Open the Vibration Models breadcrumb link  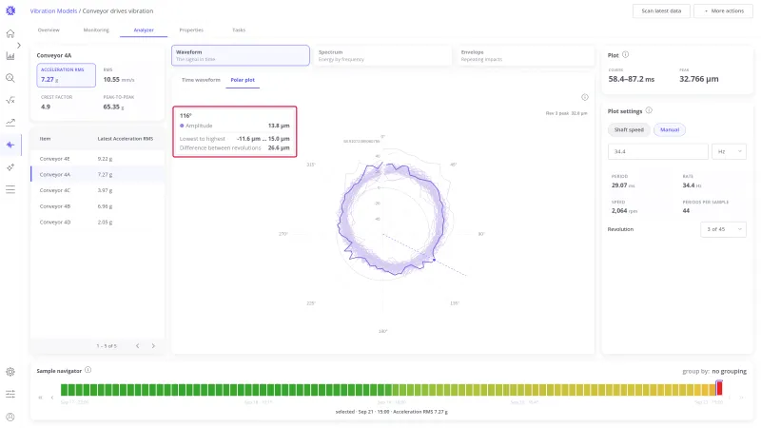(x=53, y=10)
